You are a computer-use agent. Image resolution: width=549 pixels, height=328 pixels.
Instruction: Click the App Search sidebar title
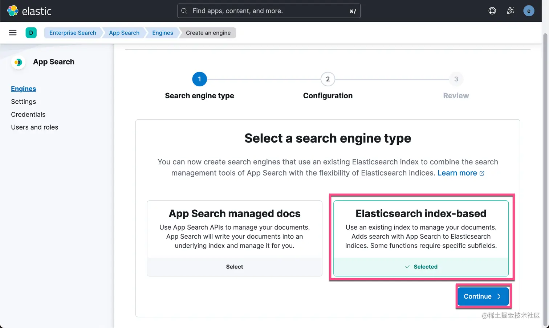[54, 62]
